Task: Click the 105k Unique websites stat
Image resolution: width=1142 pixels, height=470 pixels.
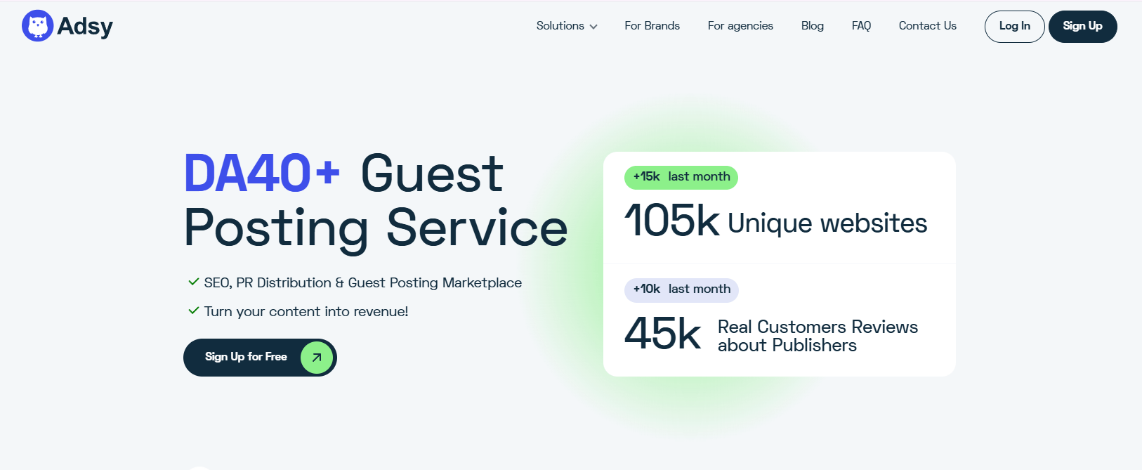Action: click(775, 221)
